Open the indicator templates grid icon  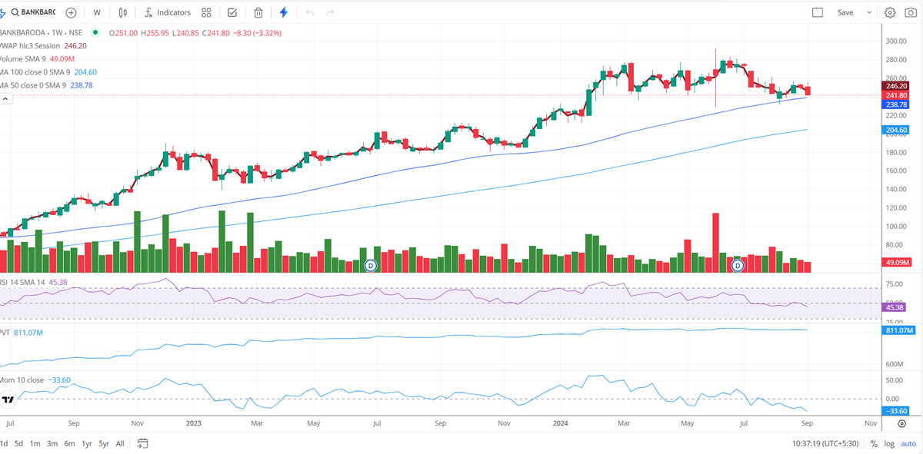206,12
